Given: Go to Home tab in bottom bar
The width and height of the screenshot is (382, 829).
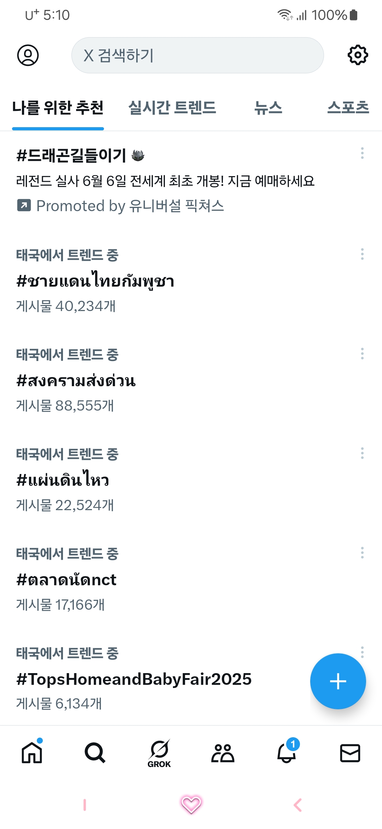Looking at the screenshot, I should coord(32,752).
